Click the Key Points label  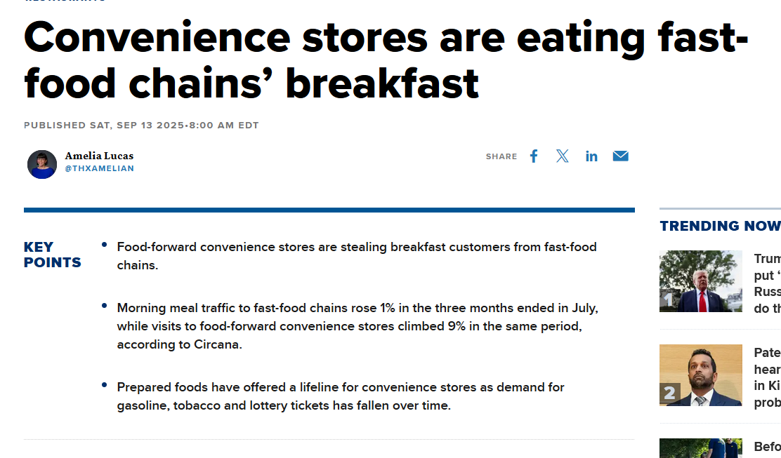point(52,255)
